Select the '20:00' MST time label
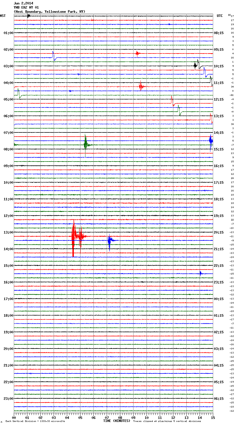This screenshot has height=425, width=235. [x=8, y=349]
